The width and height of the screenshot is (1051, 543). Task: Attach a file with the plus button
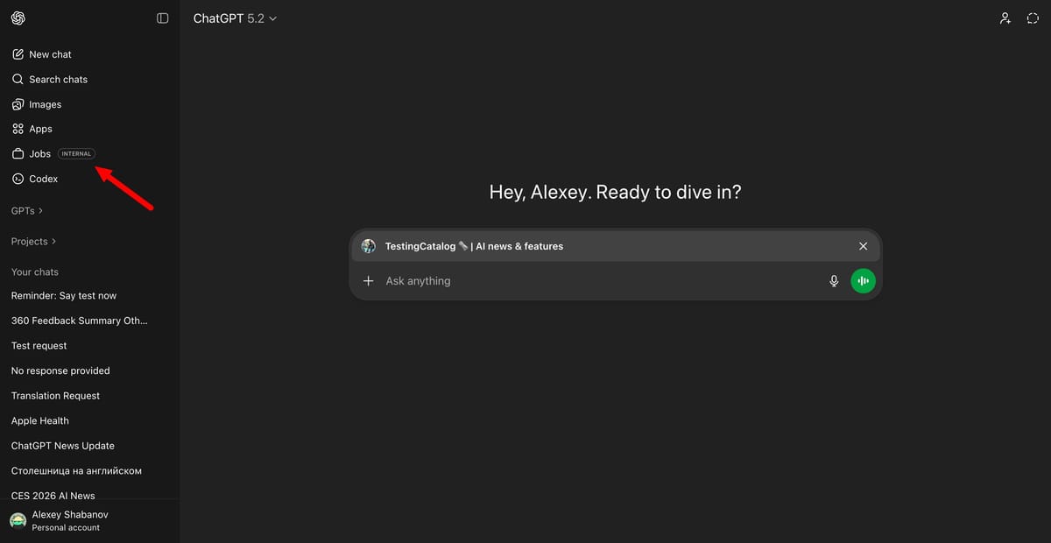click(x=368, y=280)
